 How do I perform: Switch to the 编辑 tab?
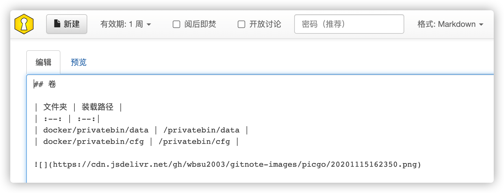pos(43,62)
